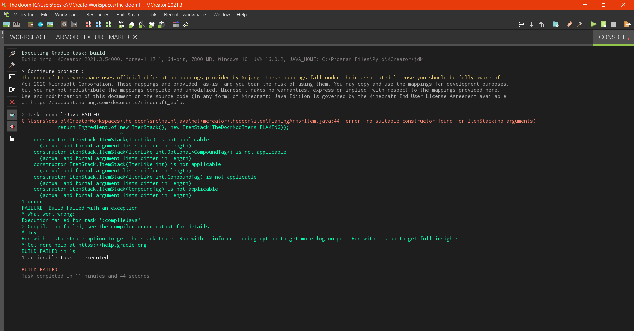Toggle info messages in console
Screen dimensions: 634x331
pyautogui.click(x=12, y=115)
